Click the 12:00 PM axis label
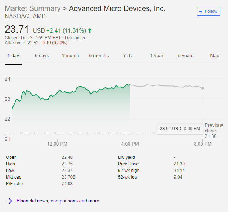228x212 pixels. (x=57, y=144)
